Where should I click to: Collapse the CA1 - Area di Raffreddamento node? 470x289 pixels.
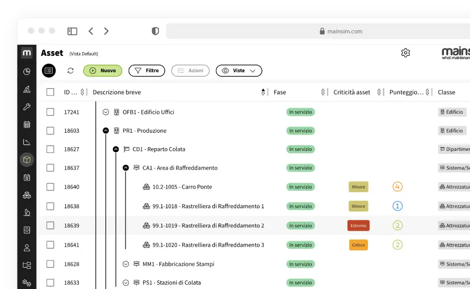125,168
